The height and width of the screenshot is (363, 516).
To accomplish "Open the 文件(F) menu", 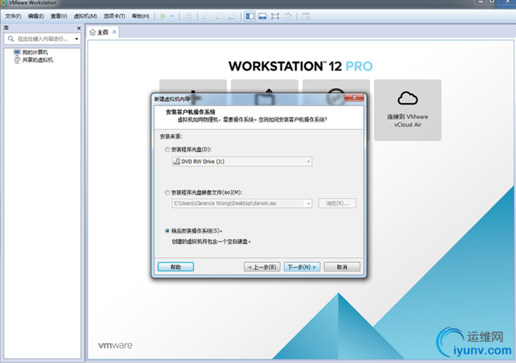I will (x=13, y=16).
